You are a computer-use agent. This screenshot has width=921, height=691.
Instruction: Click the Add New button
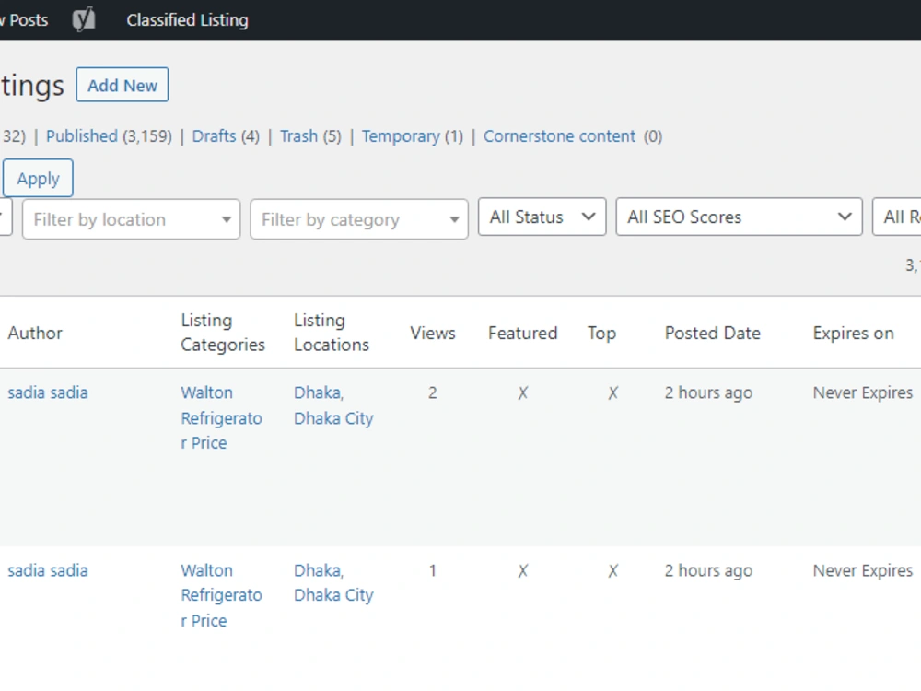click(x=122, y=85)
